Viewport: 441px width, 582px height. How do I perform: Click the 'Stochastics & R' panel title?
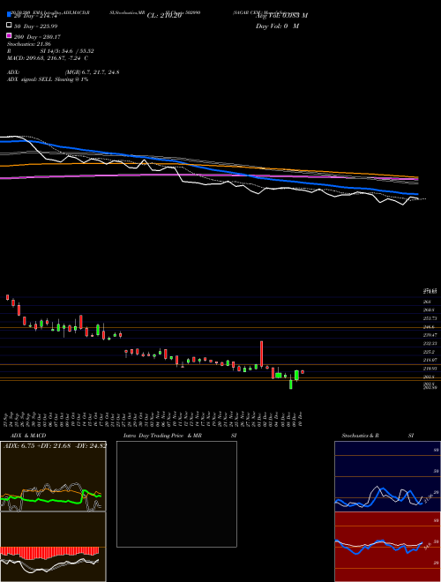(x=361, y=436)
